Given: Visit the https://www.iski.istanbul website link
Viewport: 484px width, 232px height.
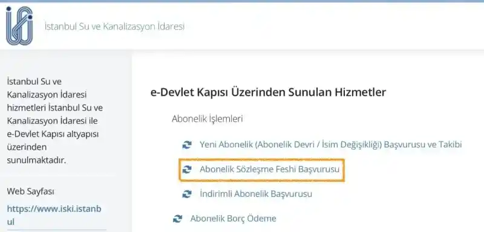Looking at the screenshot, I should pyautogui.click(x=54, y=215).
